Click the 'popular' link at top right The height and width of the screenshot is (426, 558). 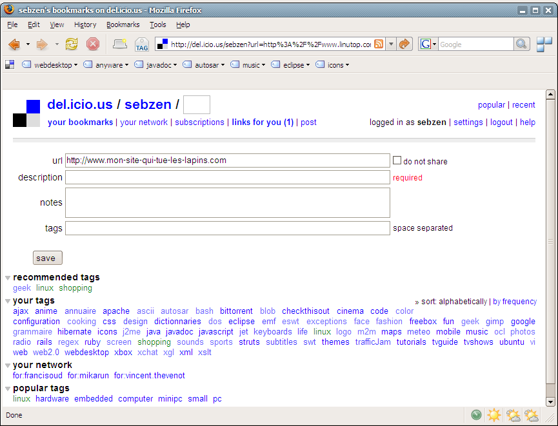[492, 105]
